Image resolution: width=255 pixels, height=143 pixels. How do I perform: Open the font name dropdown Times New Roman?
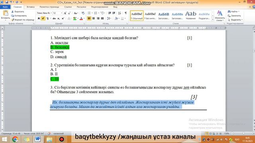point(51,13)
